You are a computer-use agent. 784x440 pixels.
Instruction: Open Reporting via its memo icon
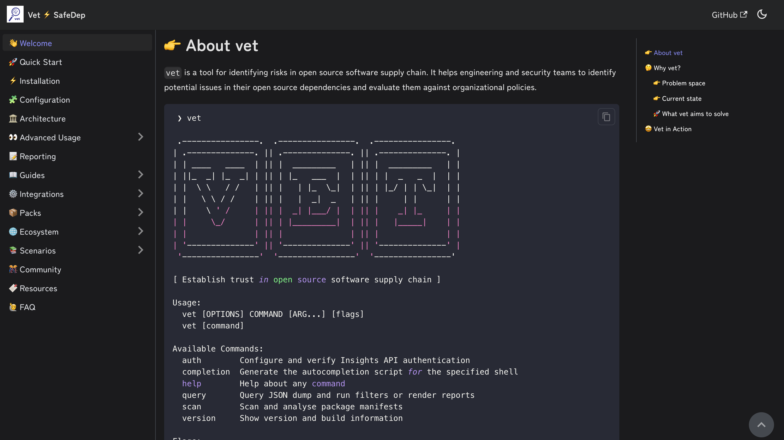[13, 156]
